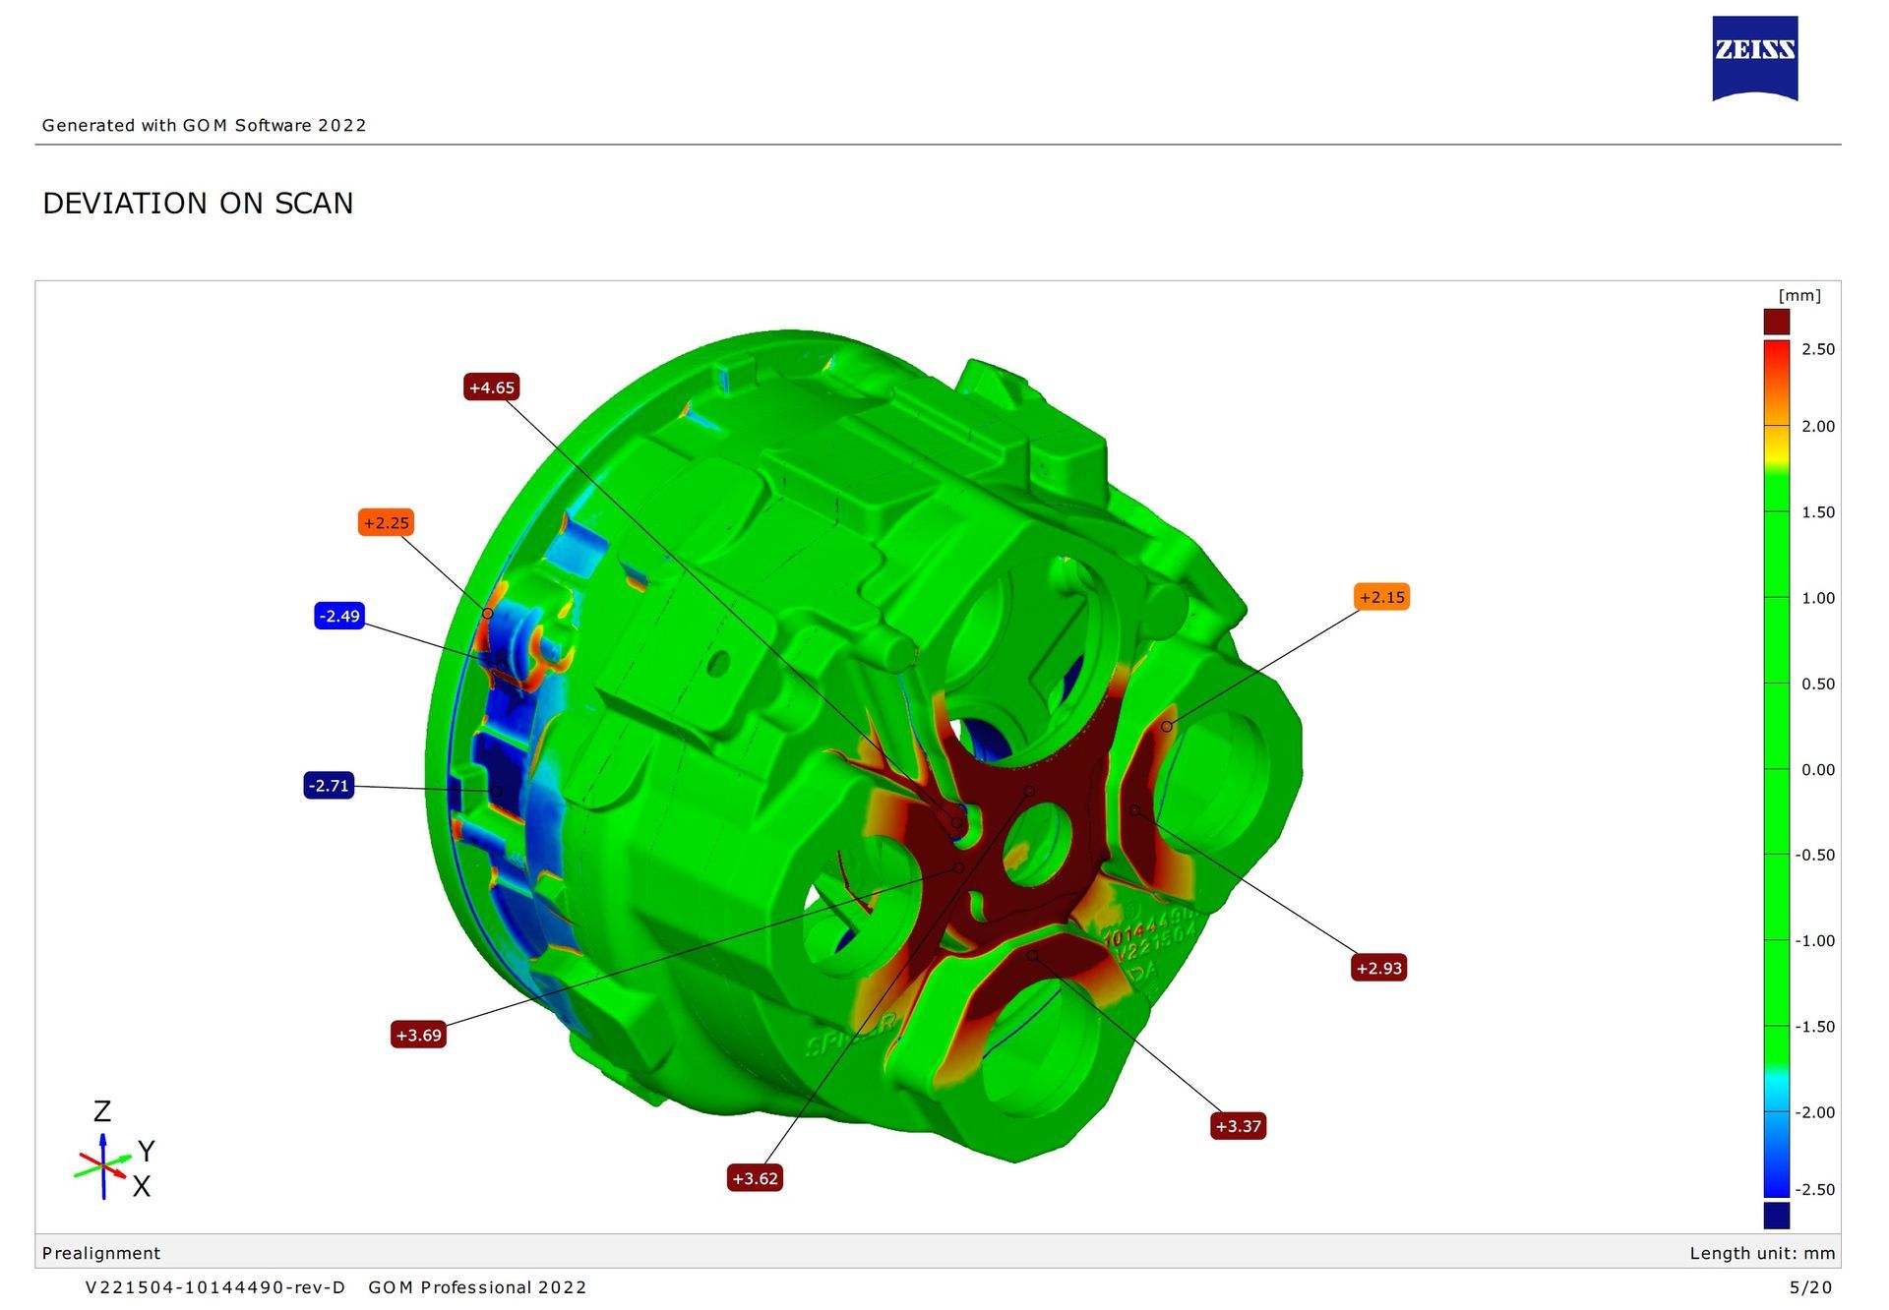The width and height of the screenshot is (1889, 1310).
Task: Click the -2.00 legend scale value
Action: coord(1815,1112)
